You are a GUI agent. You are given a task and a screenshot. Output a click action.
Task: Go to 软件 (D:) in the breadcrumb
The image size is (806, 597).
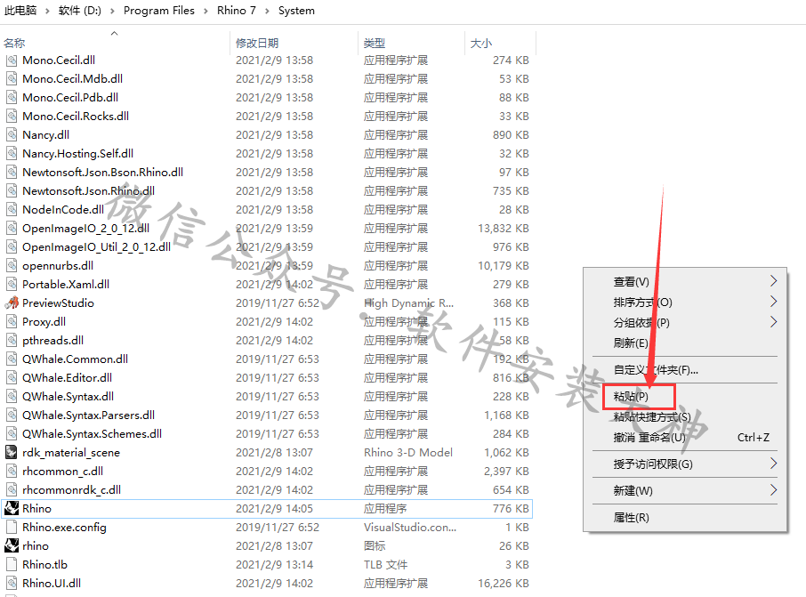80,11
